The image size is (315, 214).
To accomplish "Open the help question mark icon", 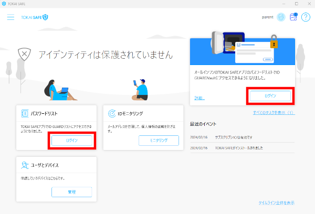I will pyautogui.click(x=306, y=17).
